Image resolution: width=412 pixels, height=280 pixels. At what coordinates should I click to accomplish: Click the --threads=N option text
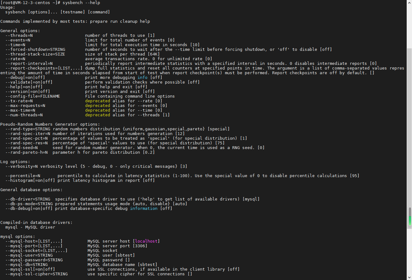click(x=19, y=36)
